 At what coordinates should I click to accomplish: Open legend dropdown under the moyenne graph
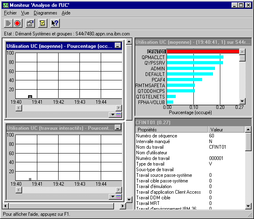pyautogui.click(x=115, y=115)
